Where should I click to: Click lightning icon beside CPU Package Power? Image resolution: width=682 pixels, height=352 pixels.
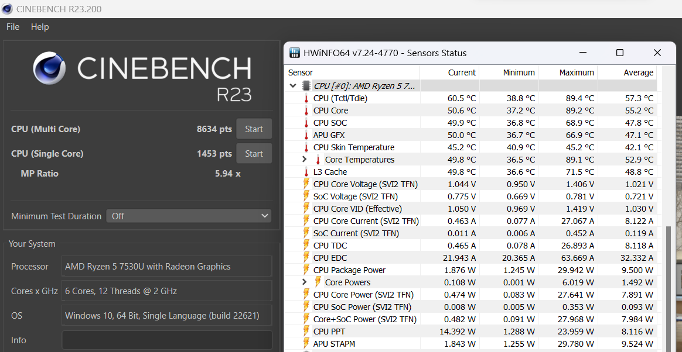pos(306,270)
